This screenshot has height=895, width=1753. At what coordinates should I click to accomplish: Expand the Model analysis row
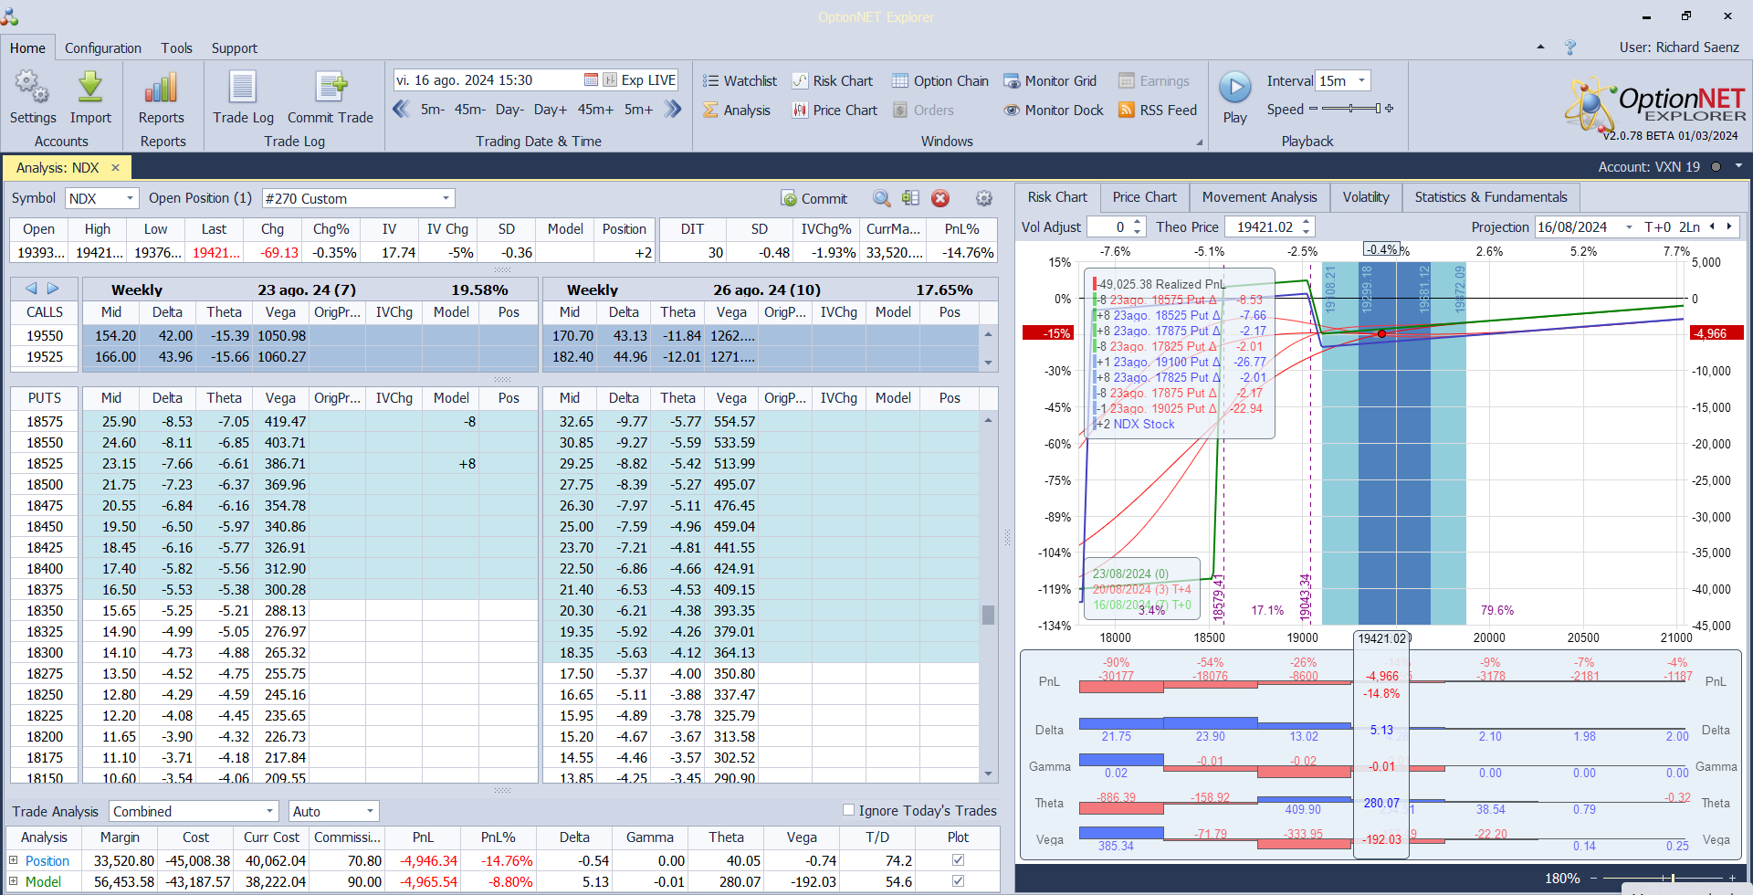[14, 881]
